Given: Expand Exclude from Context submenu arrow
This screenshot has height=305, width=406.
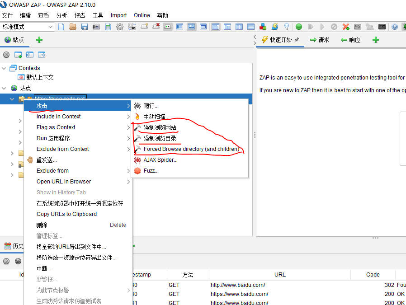Looking at the screenshot, I should click(128, 149).
